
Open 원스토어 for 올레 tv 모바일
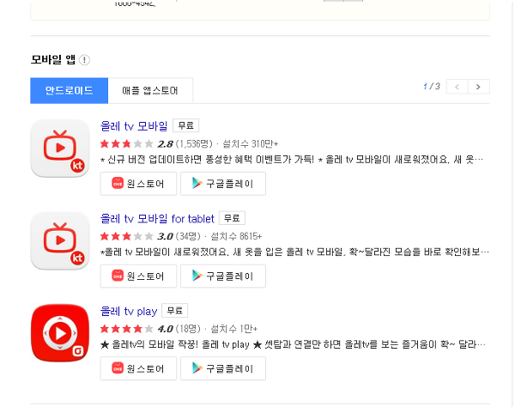(x=138, y=184)
